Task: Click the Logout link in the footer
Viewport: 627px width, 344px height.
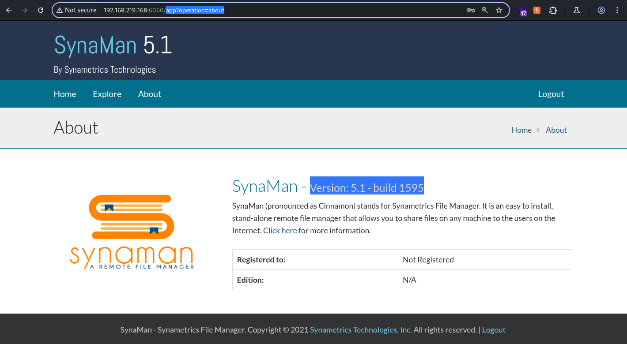Action: [x=494, y=330]
